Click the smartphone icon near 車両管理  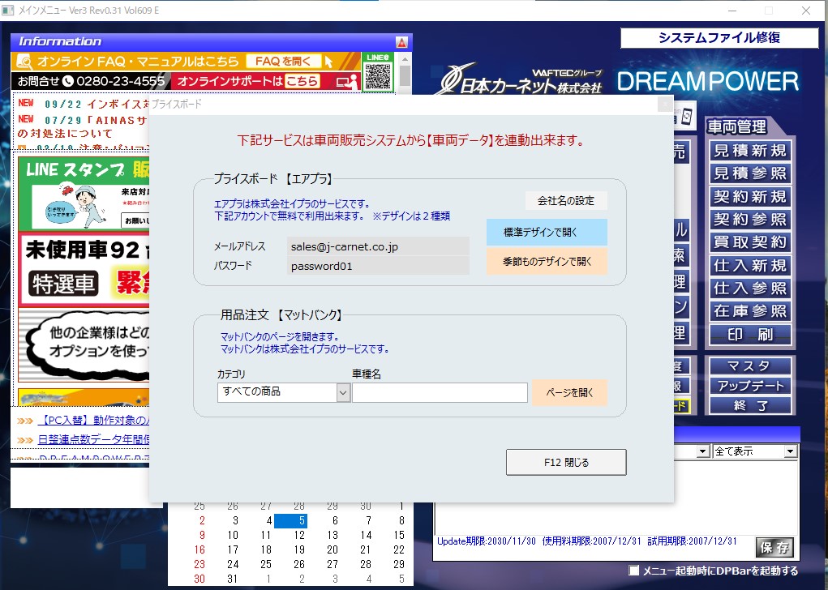(686, 116)
